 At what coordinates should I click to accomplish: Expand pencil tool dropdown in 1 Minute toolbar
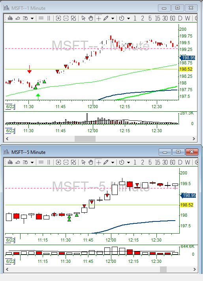point(113,18)
